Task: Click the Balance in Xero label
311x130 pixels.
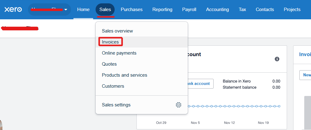Action: [x=237, y=81]
